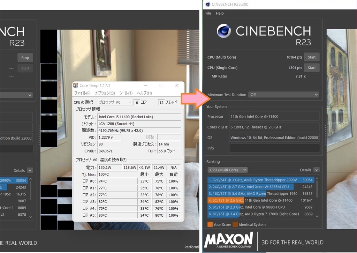The width and height of the screenshot is (357, 253).
Task: Open the Help menu in Cinebench
Action: (220, 13)
